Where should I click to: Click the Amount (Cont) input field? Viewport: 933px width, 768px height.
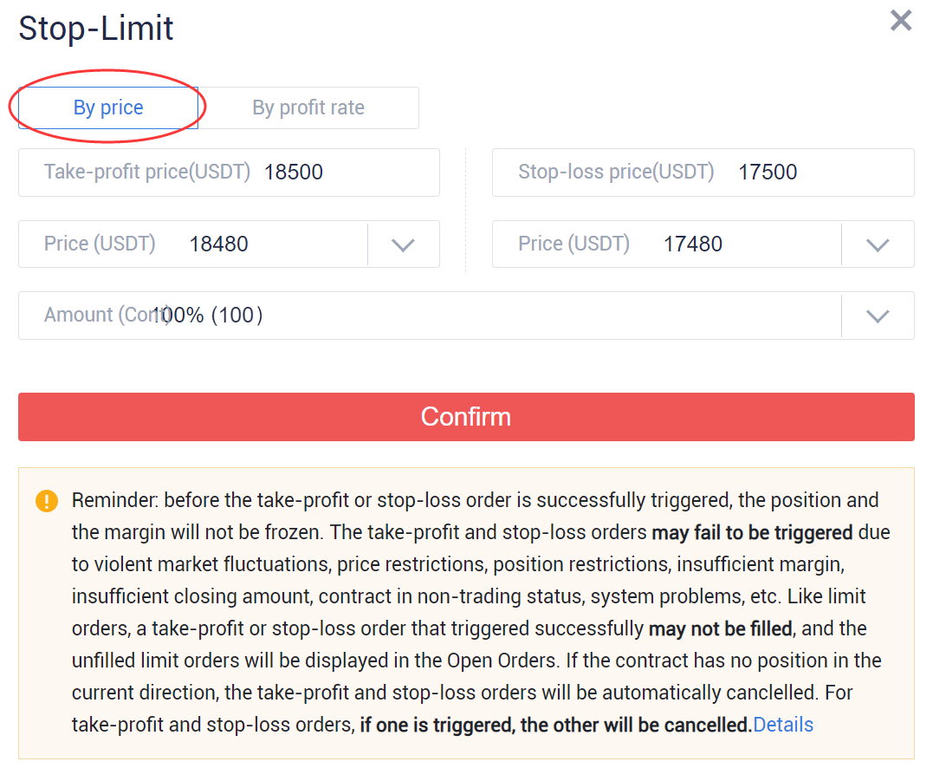coord(430,316)
